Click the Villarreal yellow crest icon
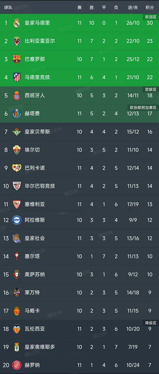Viewport: 159px width, 374px height. click(x=16, y=41)
